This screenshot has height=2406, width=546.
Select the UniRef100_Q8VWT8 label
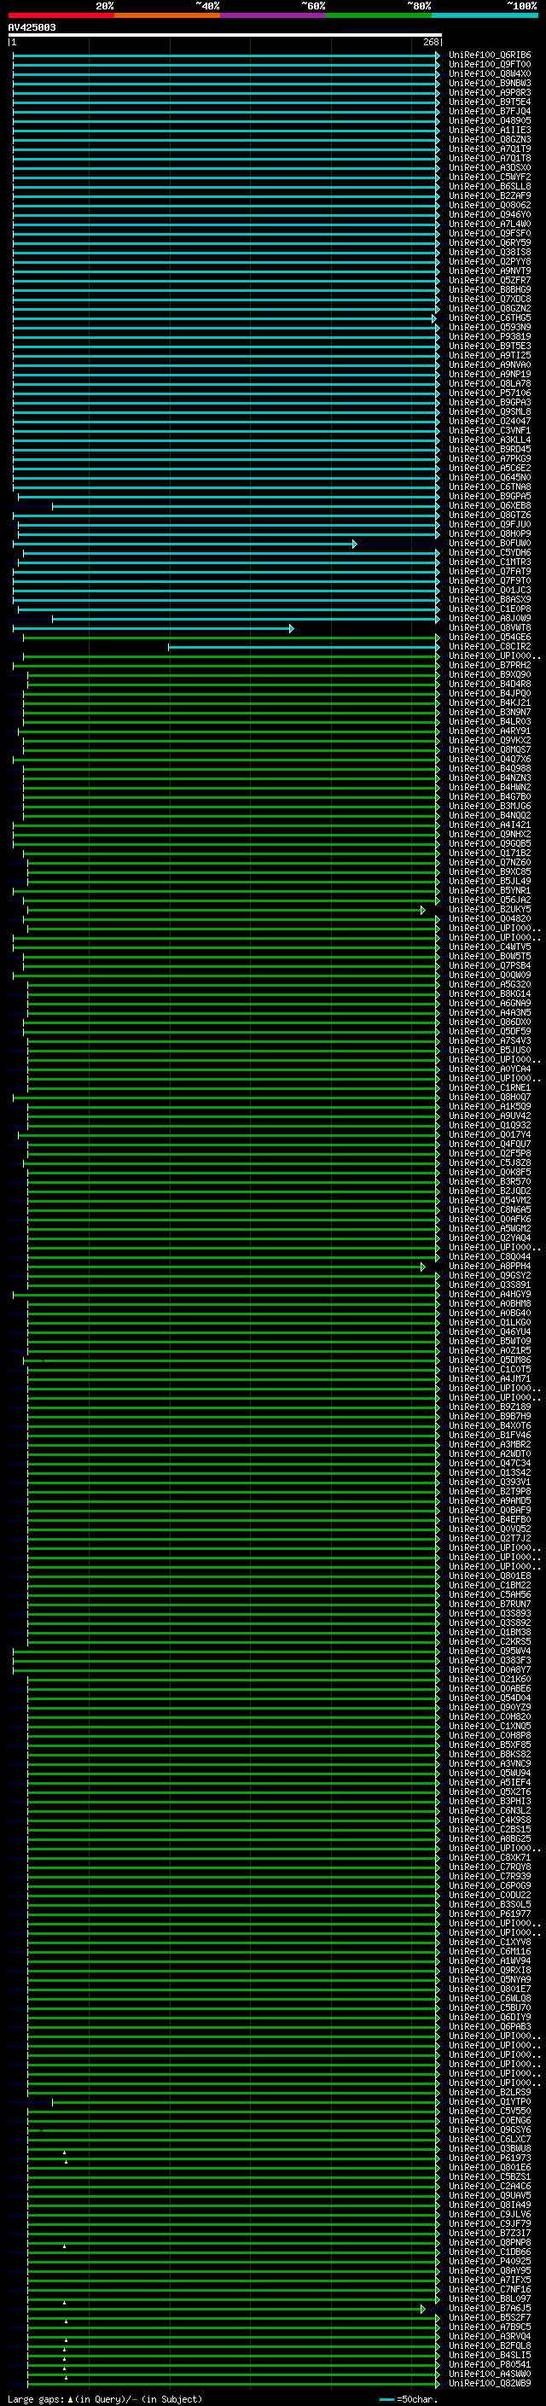490,628
